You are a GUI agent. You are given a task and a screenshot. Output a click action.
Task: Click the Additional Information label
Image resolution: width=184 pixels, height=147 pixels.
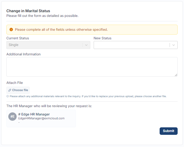click(24, 54)
